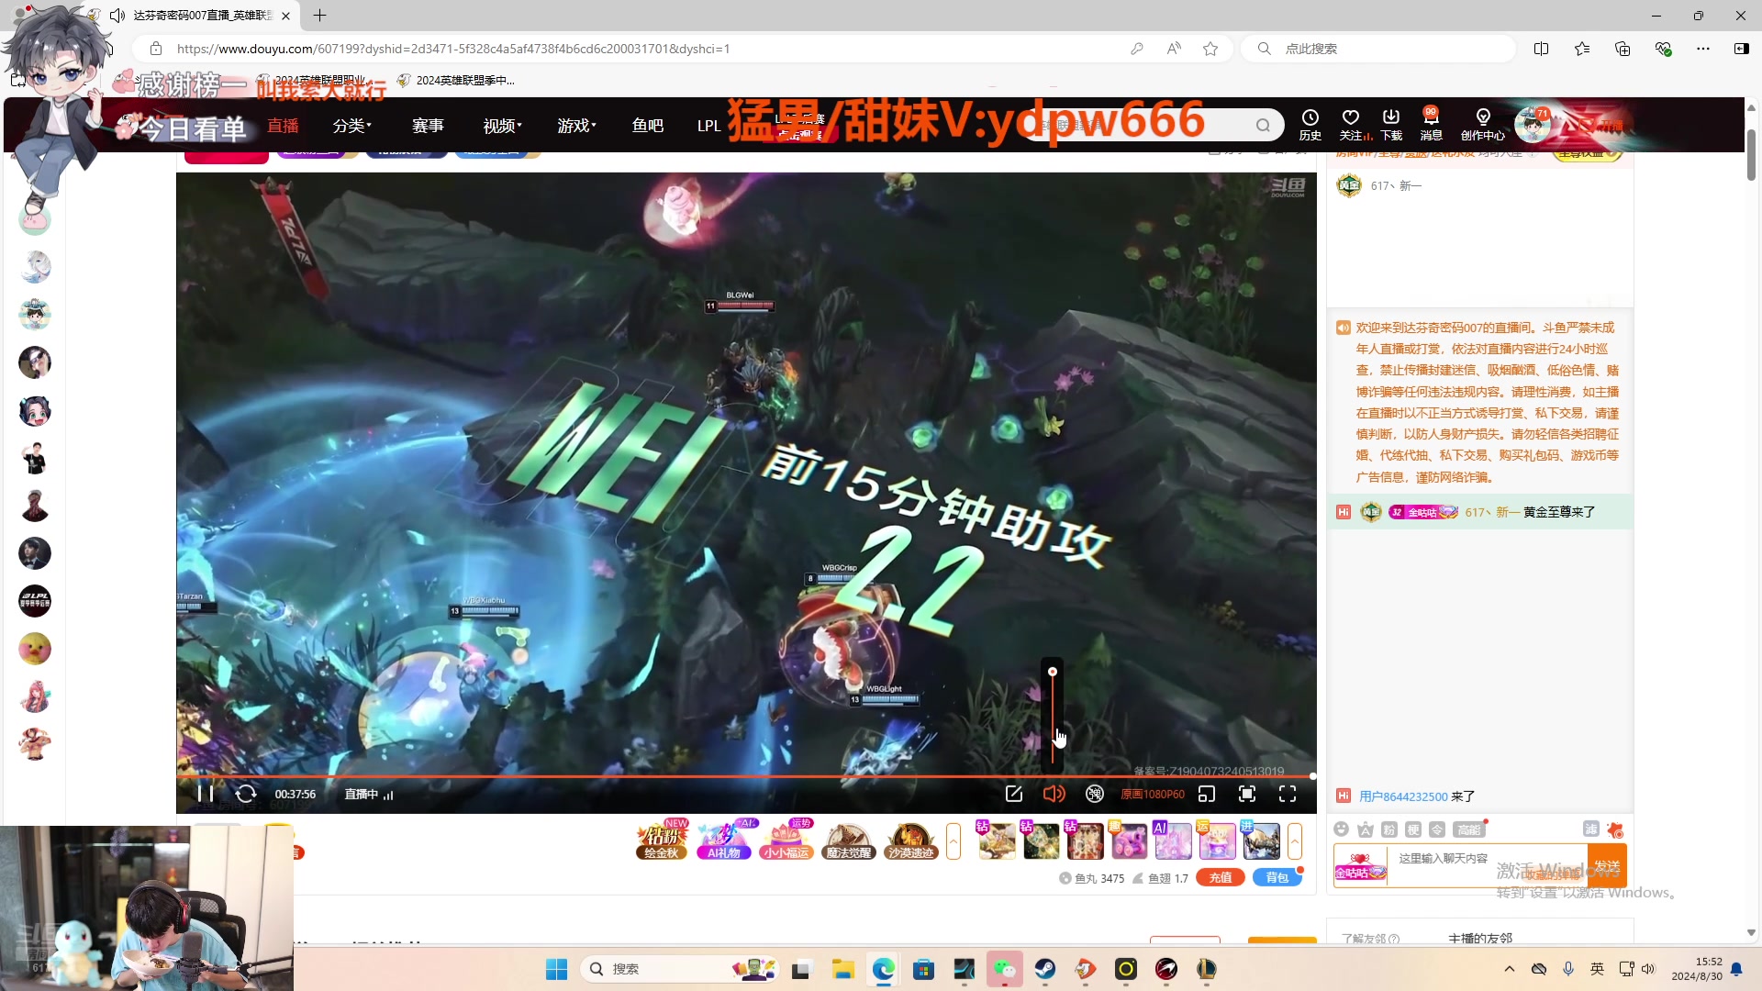The image size is (1762, 991).
Task: Open the Windows Start menu
Action: pos(557,969)
